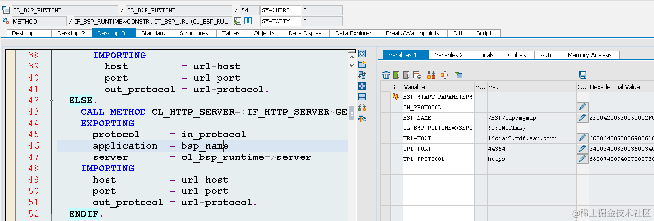Open the Script tab
This screenshot has height=221, width=654.
[x=484, y=33]
